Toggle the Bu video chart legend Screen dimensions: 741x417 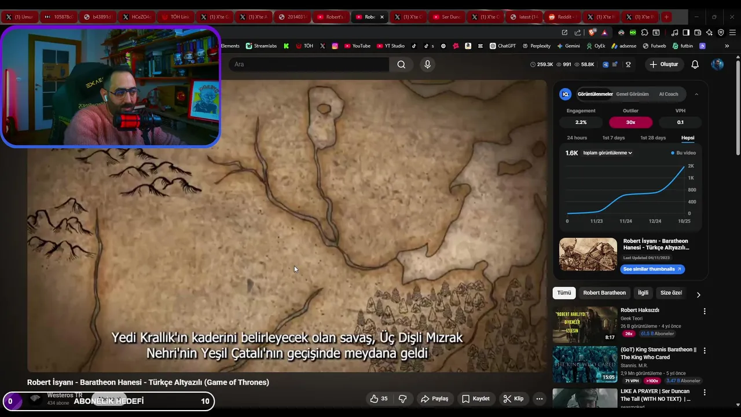683,153
